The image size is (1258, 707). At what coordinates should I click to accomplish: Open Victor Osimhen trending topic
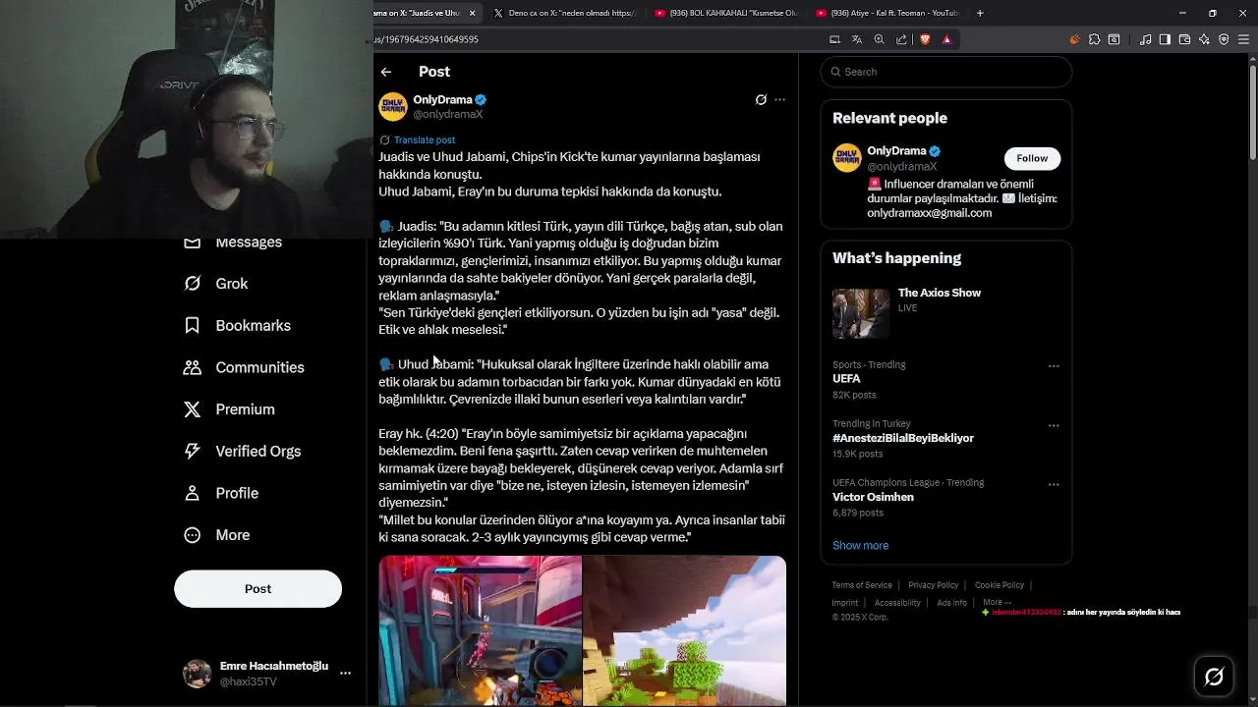873,497
